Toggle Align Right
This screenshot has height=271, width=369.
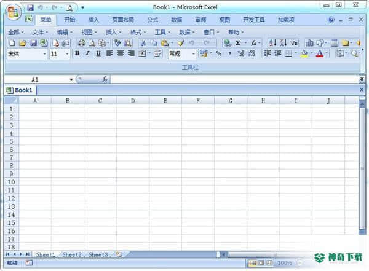(131, 53)
